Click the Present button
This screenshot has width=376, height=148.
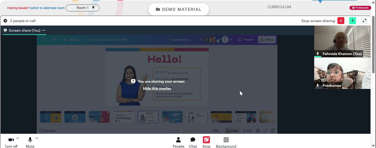246,40
